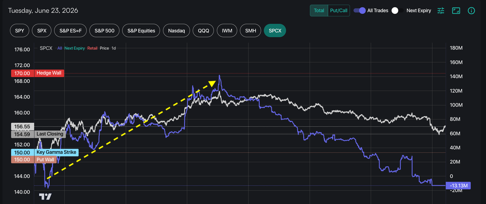Click the 150.00 Key Gamma Strike price tag
486x204 pixels.
click(22, 152)
